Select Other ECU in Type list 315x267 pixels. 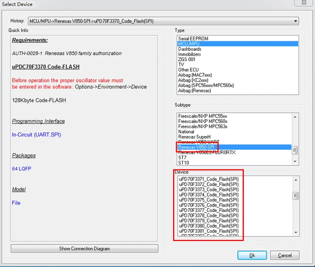(238, 70)
